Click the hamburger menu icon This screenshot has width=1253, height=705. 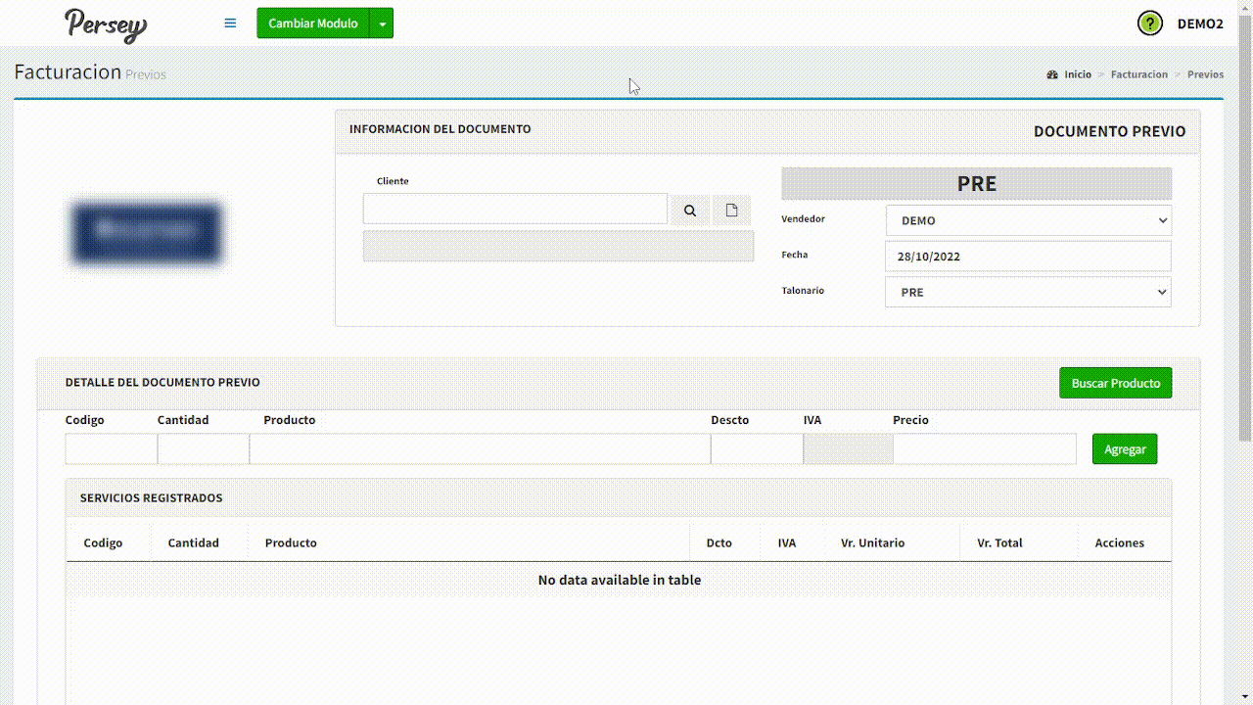(230, 23)
